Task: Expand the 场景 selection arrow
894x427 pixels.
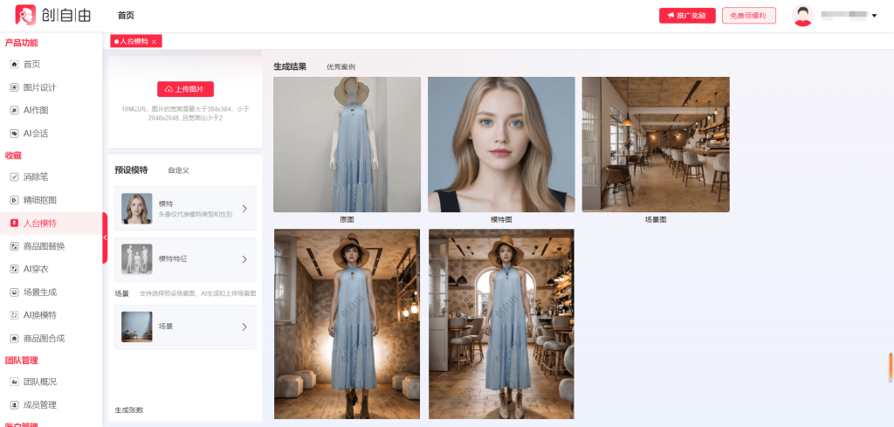Action: [244, 327]
